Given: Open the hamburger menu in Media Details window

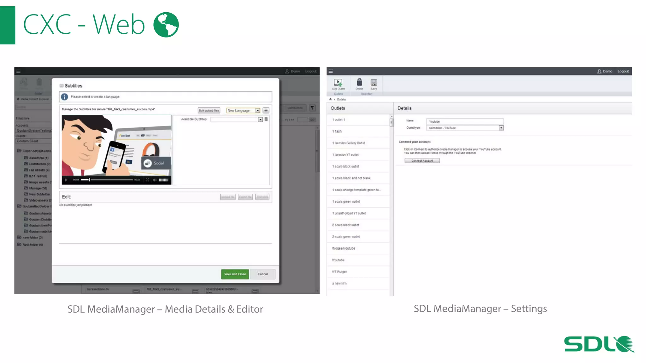Looking at the screenshot, I should tap(18, 71).
